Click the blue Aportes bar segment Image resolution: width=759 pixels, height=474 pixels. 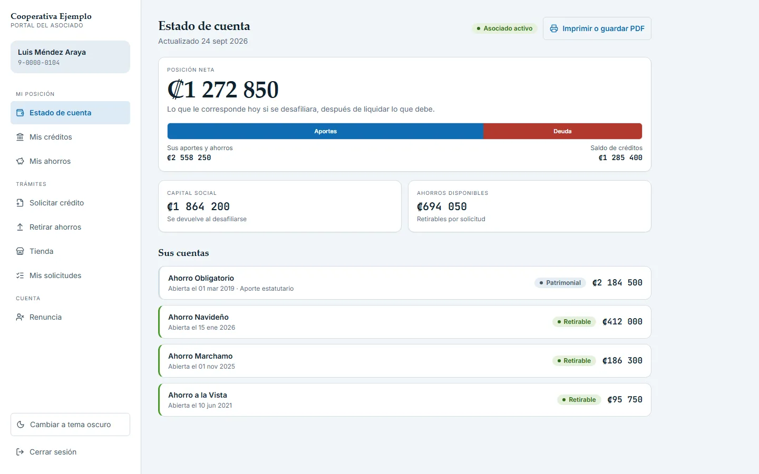click(325, 131)
